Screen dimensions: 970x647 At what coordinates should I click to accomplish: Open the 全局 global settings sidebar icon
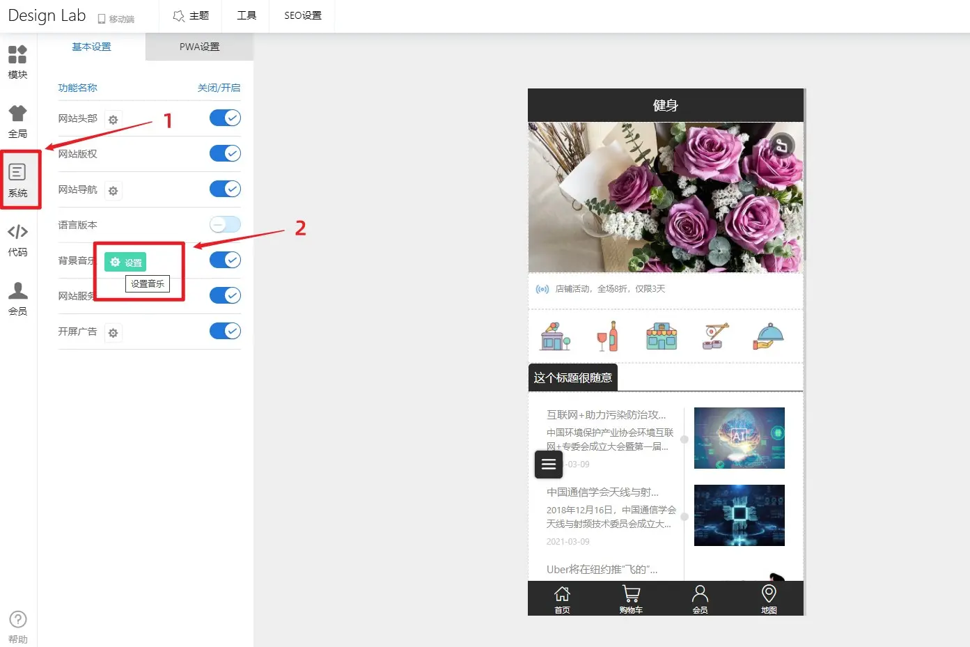[x=17, y=121]
